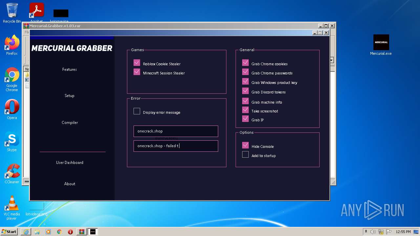
Task: Toggle Grab Discord tokens checkbox
Action: pyautogui.click(x=245, y=91)
